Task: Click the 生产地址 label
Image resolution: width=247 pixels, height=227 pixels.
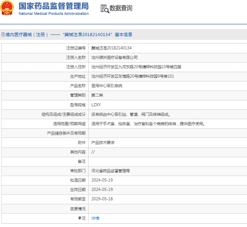Action: [78, 76]
